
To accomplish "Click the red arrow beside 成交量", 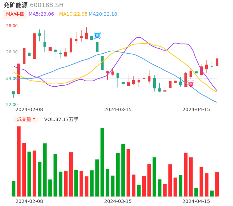I will tap(34, 119).
